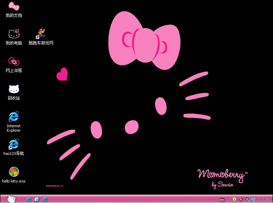
Task: Click the keyboard language bar icon in taskbar
Action: pyautogui.click(x=222, y=200)
